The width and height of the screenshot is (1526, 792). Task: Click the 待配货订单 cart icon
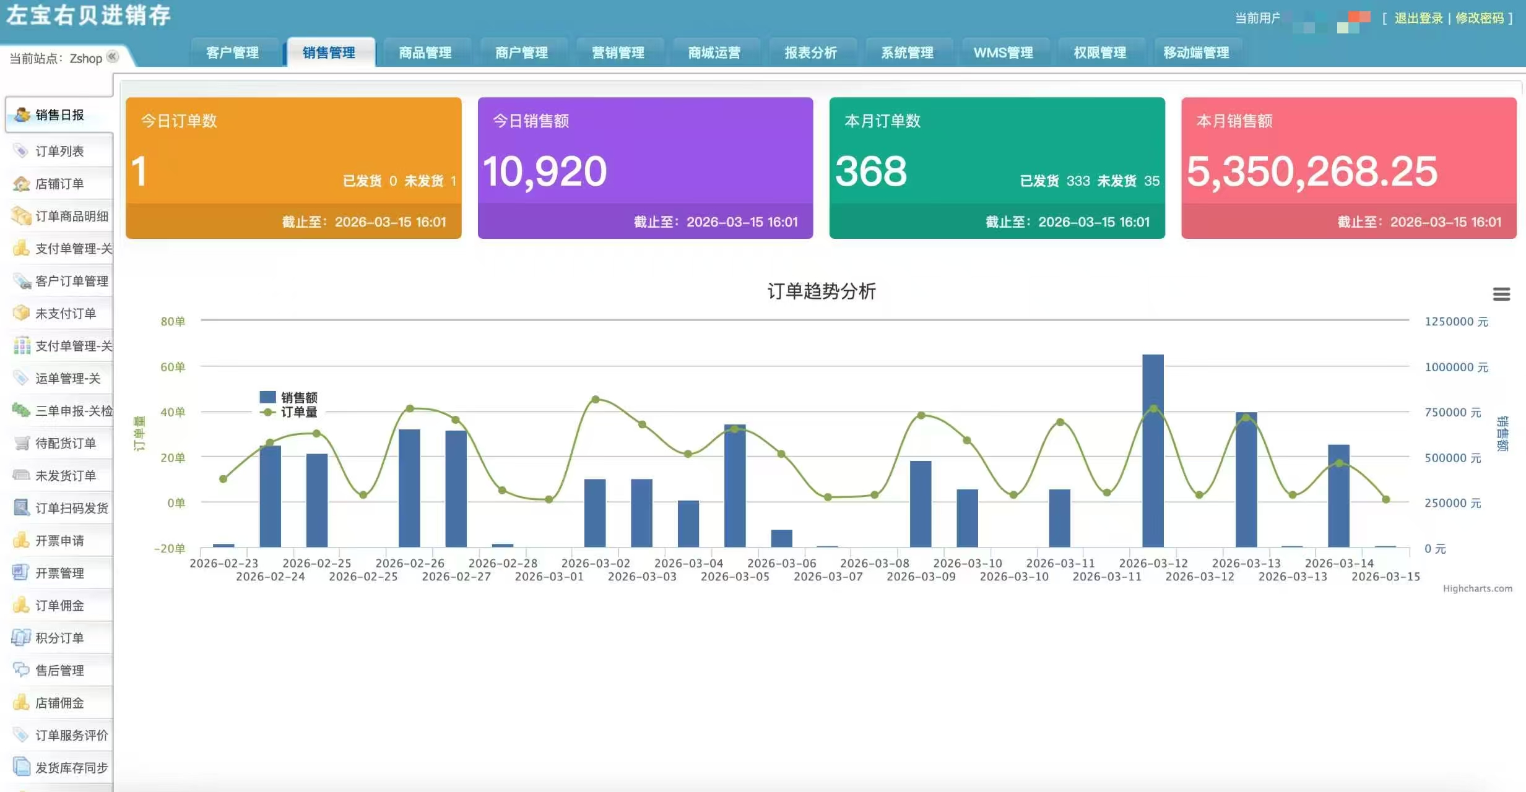click(x=22, y=443)
